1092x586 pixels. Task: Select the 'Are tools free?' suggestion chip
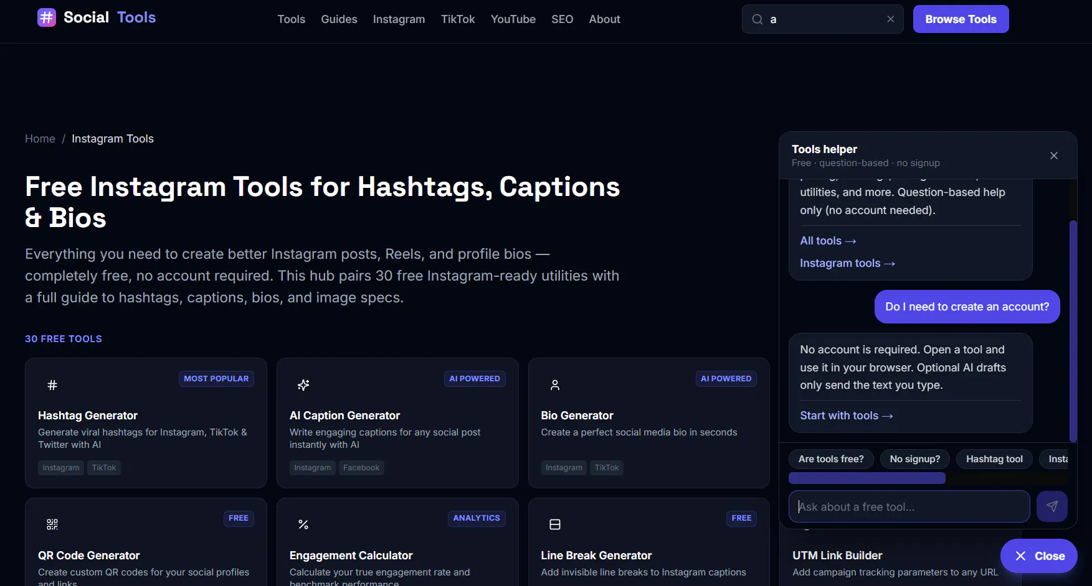point(831,459)
